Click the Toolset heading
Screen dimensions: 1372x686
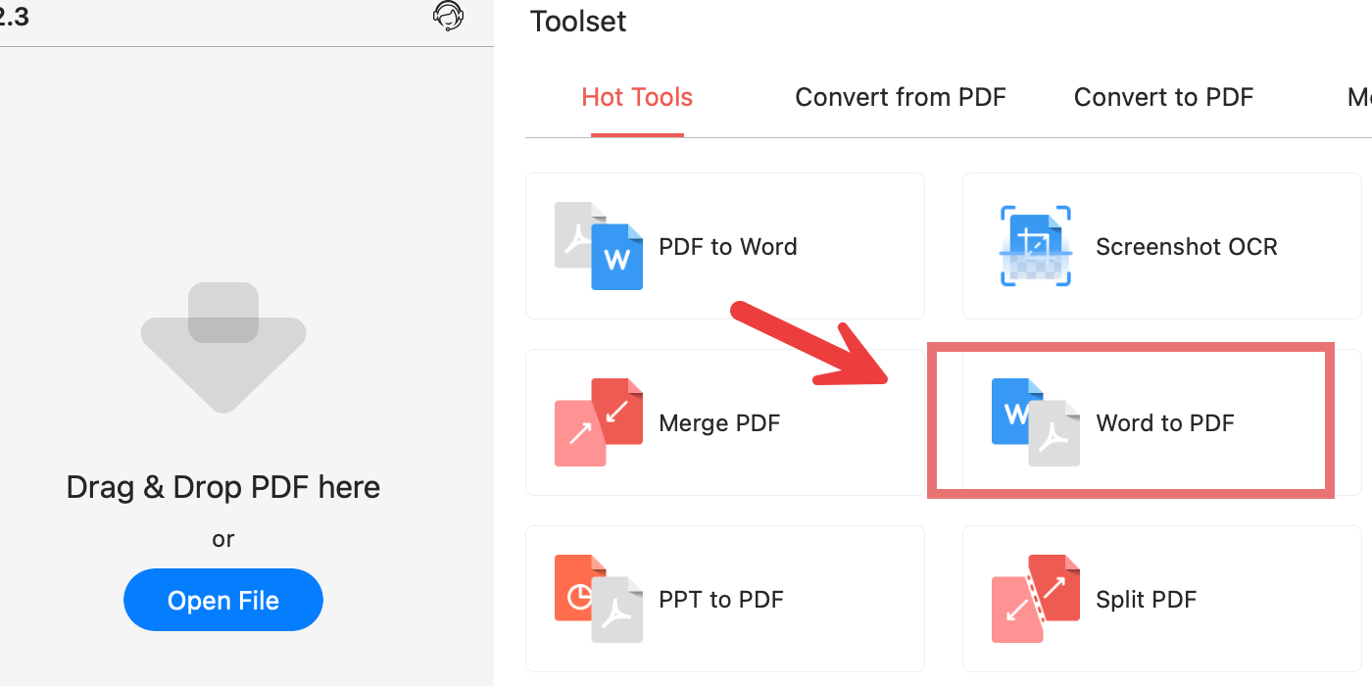tap(577, 21)
